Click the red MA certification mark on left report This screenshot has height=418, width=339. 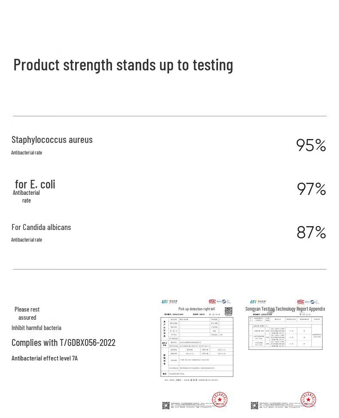[212, 302]
